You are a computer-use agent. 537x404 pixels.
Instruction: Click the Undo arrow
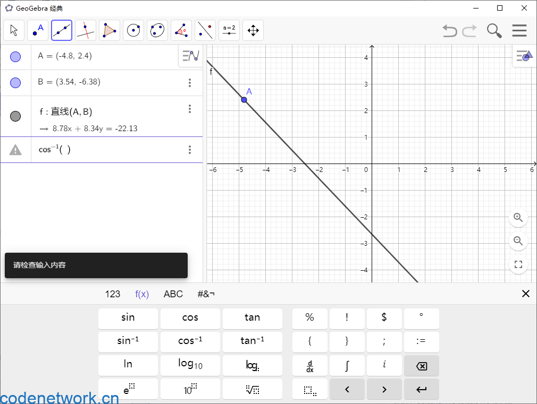[x=450, y=31]
